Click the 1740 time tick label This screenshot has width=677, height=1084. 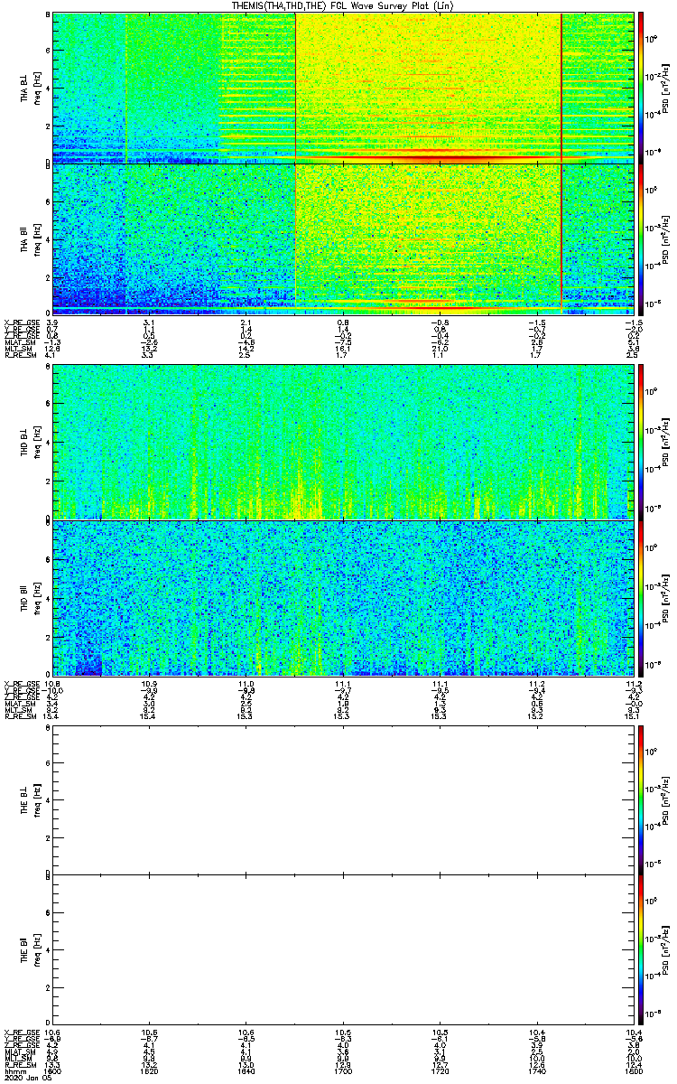pos(536,1071)
